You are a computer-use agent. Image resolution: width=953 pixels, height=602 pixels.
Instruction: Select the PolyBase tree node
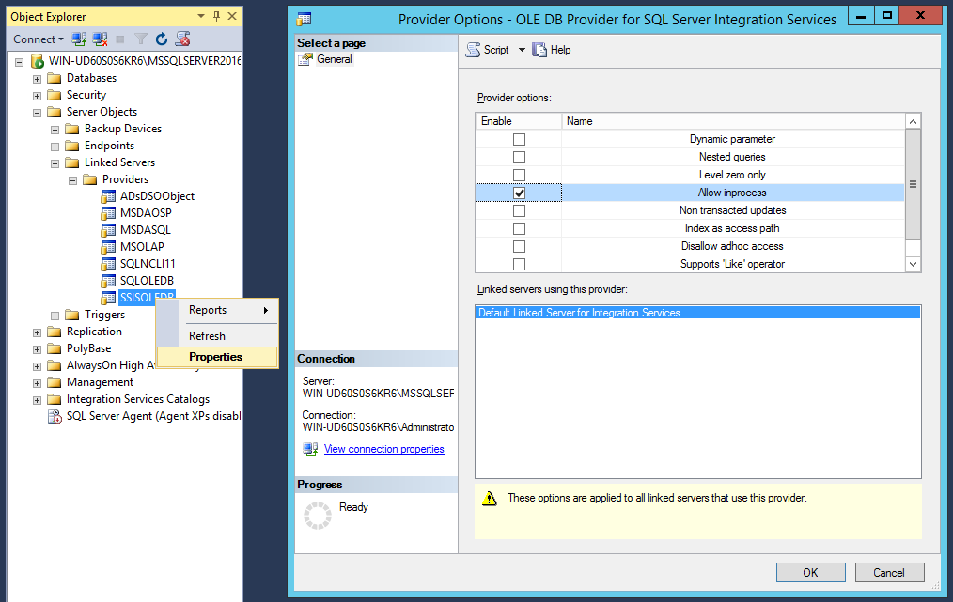point(88,348)
